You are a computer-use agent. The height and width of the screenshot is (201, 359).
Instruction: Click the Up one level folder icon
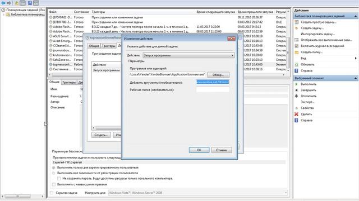(16, 3)
